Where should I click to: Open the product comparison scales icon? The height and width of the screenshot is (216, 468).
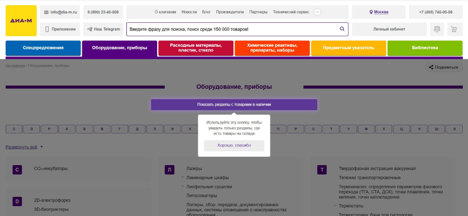pos(437,29)
